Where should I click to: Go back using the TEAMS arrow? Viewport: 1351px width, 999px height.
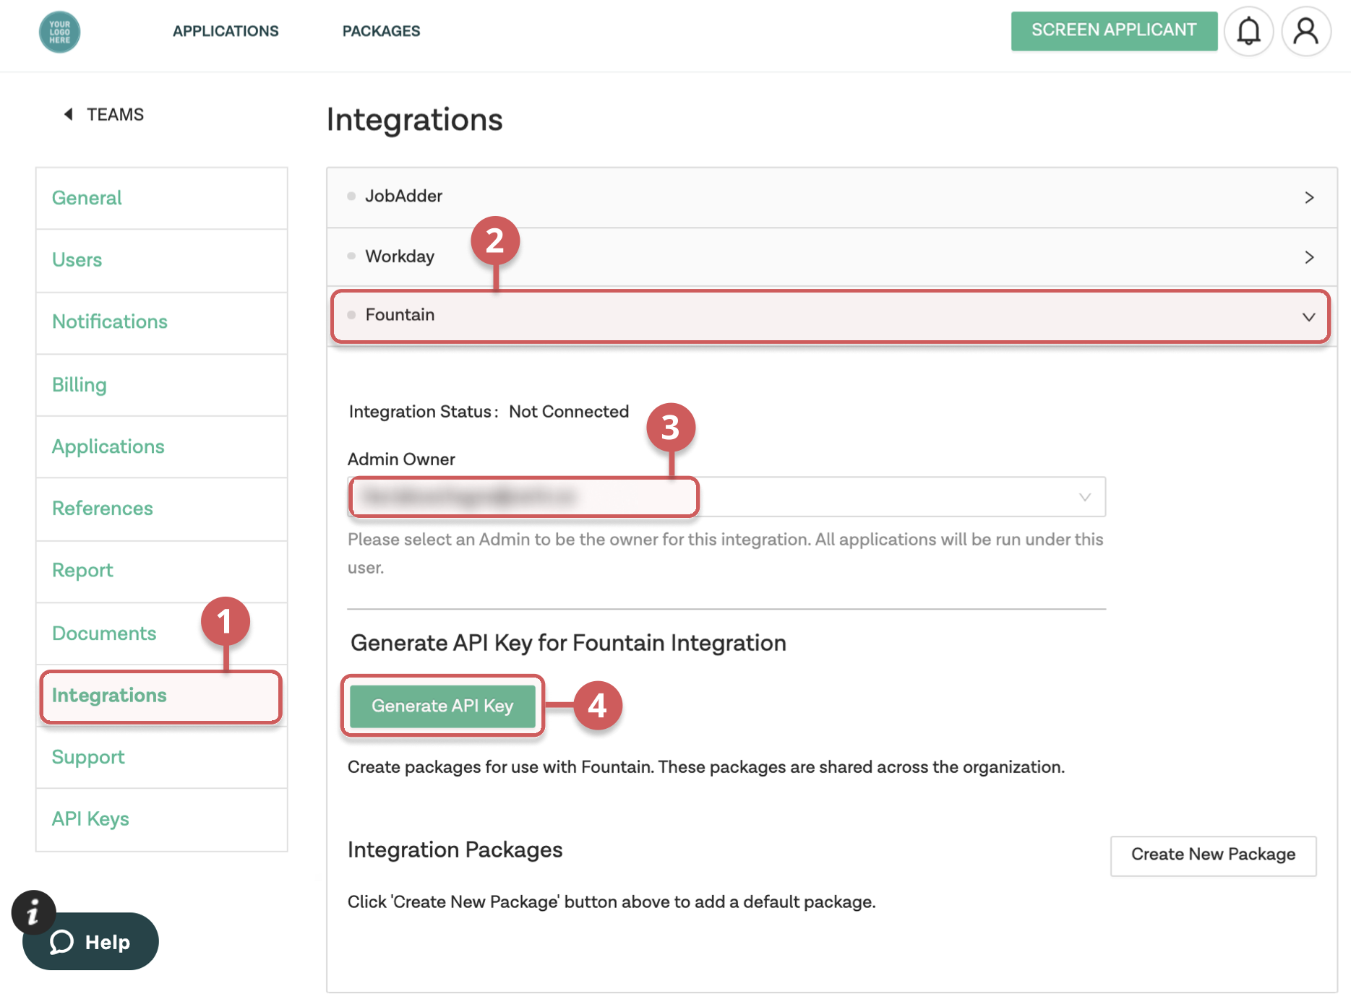click(x=67, y=114)
